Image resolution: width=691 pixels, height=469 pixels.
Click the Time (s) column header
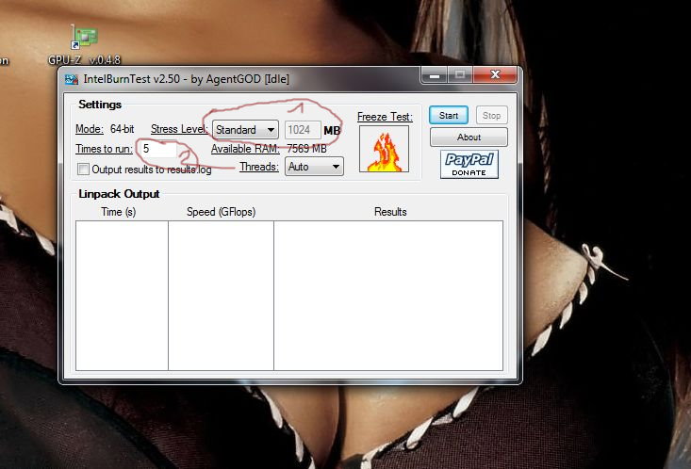119,212
